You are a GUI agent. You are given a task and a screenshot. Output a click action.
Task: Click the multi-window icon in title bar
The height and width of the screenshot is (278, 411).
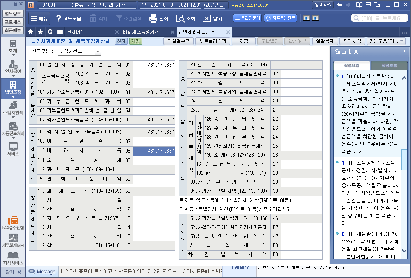[x=377, y=5]
